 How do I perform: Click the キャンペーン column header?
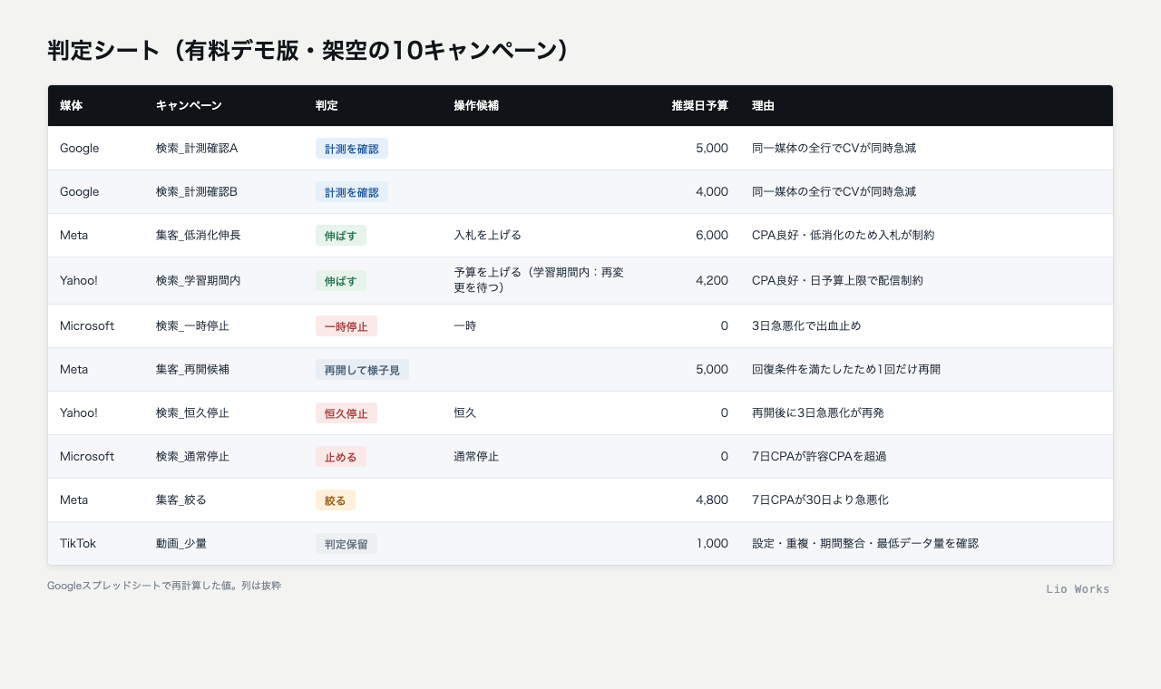[189, 106]
